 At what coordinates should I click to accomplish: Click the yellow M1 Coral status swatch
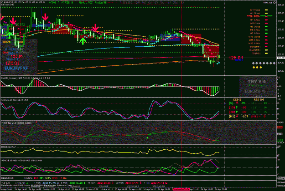point(266,10)
